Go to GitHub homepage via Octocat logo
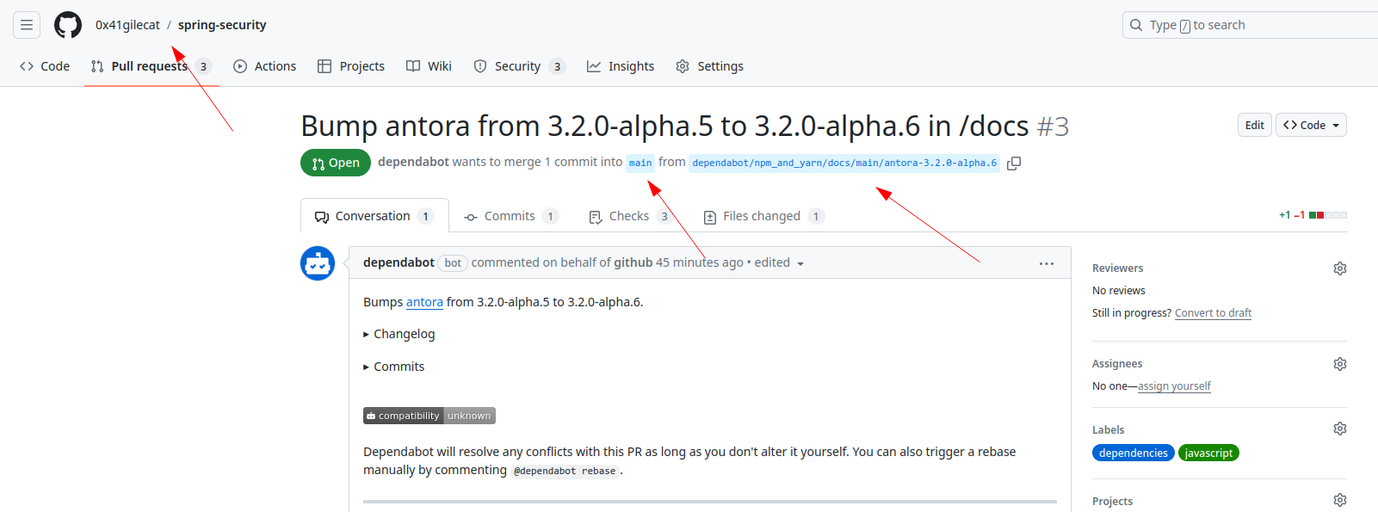Viewport: 1378px width, 512px height. coord(68,25)
